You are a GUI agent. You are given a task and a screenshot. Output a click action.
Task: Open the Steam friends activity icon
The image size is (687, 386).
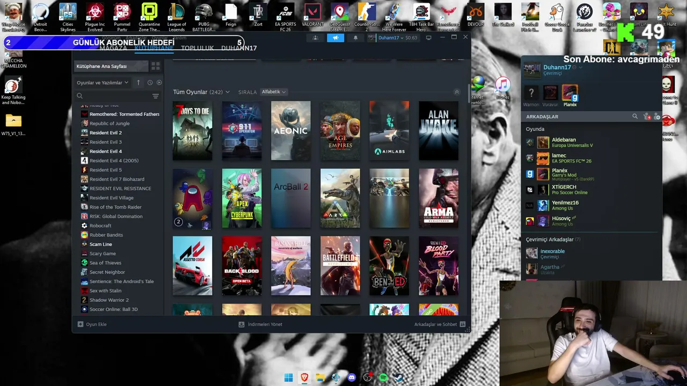click(x=316, y=38)
